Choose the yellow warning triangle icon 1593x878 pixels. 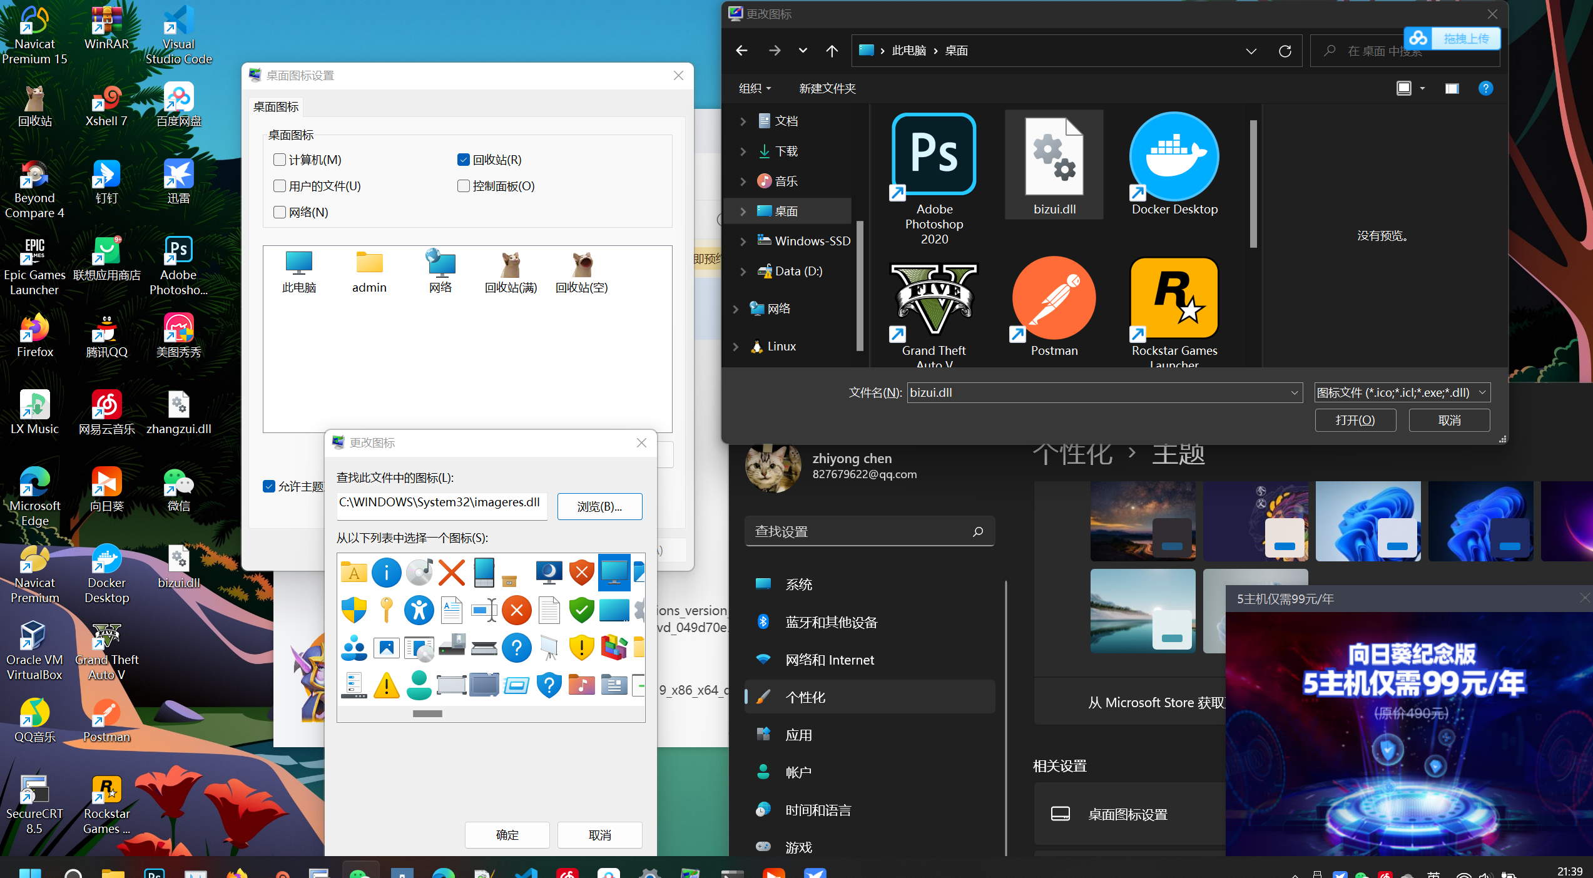[386, 685]
